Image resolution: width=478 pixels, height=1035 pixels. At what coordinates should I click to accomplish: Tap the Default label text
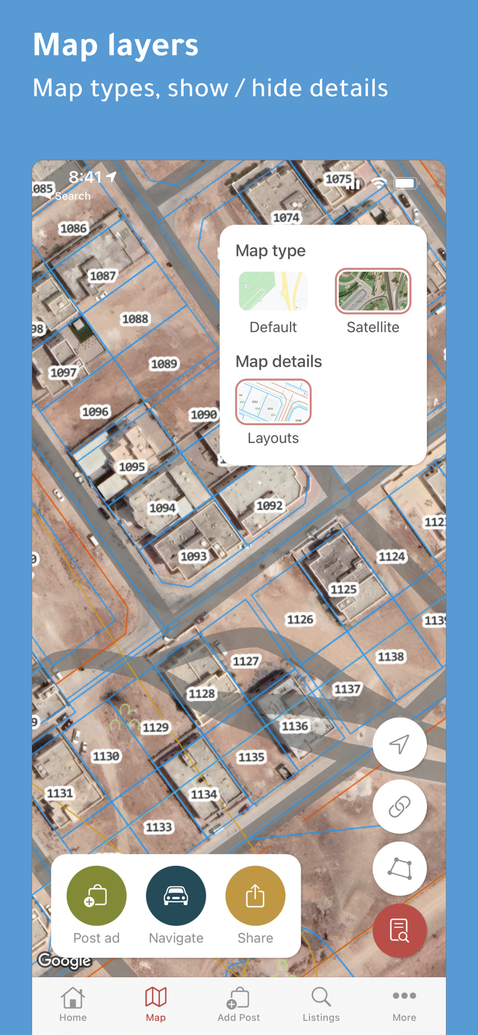273,327
